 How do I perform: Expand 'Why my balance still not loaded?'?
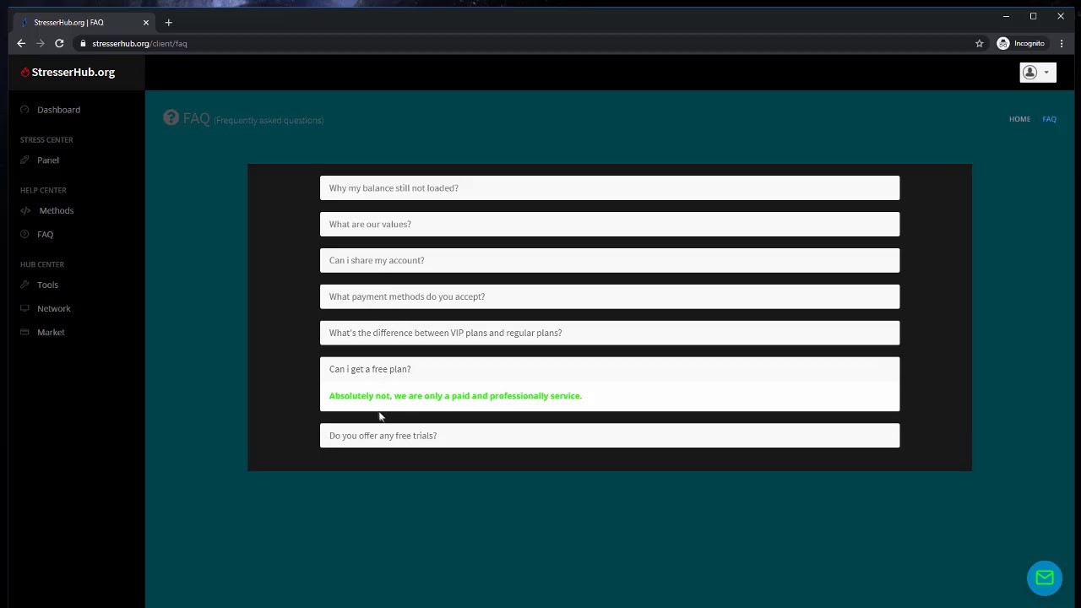point(610,188)
